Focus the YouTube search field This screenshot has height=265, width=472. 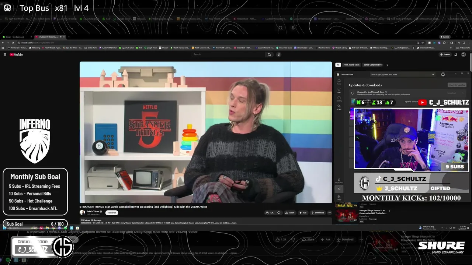(229, 54)
